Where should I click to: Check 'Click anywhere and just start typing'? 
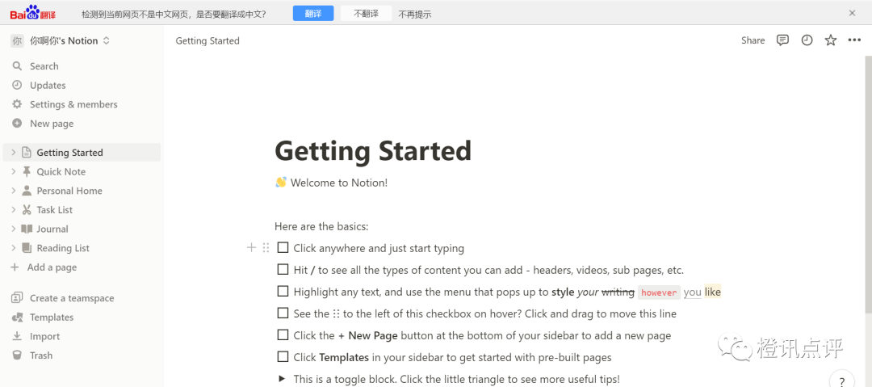(283, 247)
